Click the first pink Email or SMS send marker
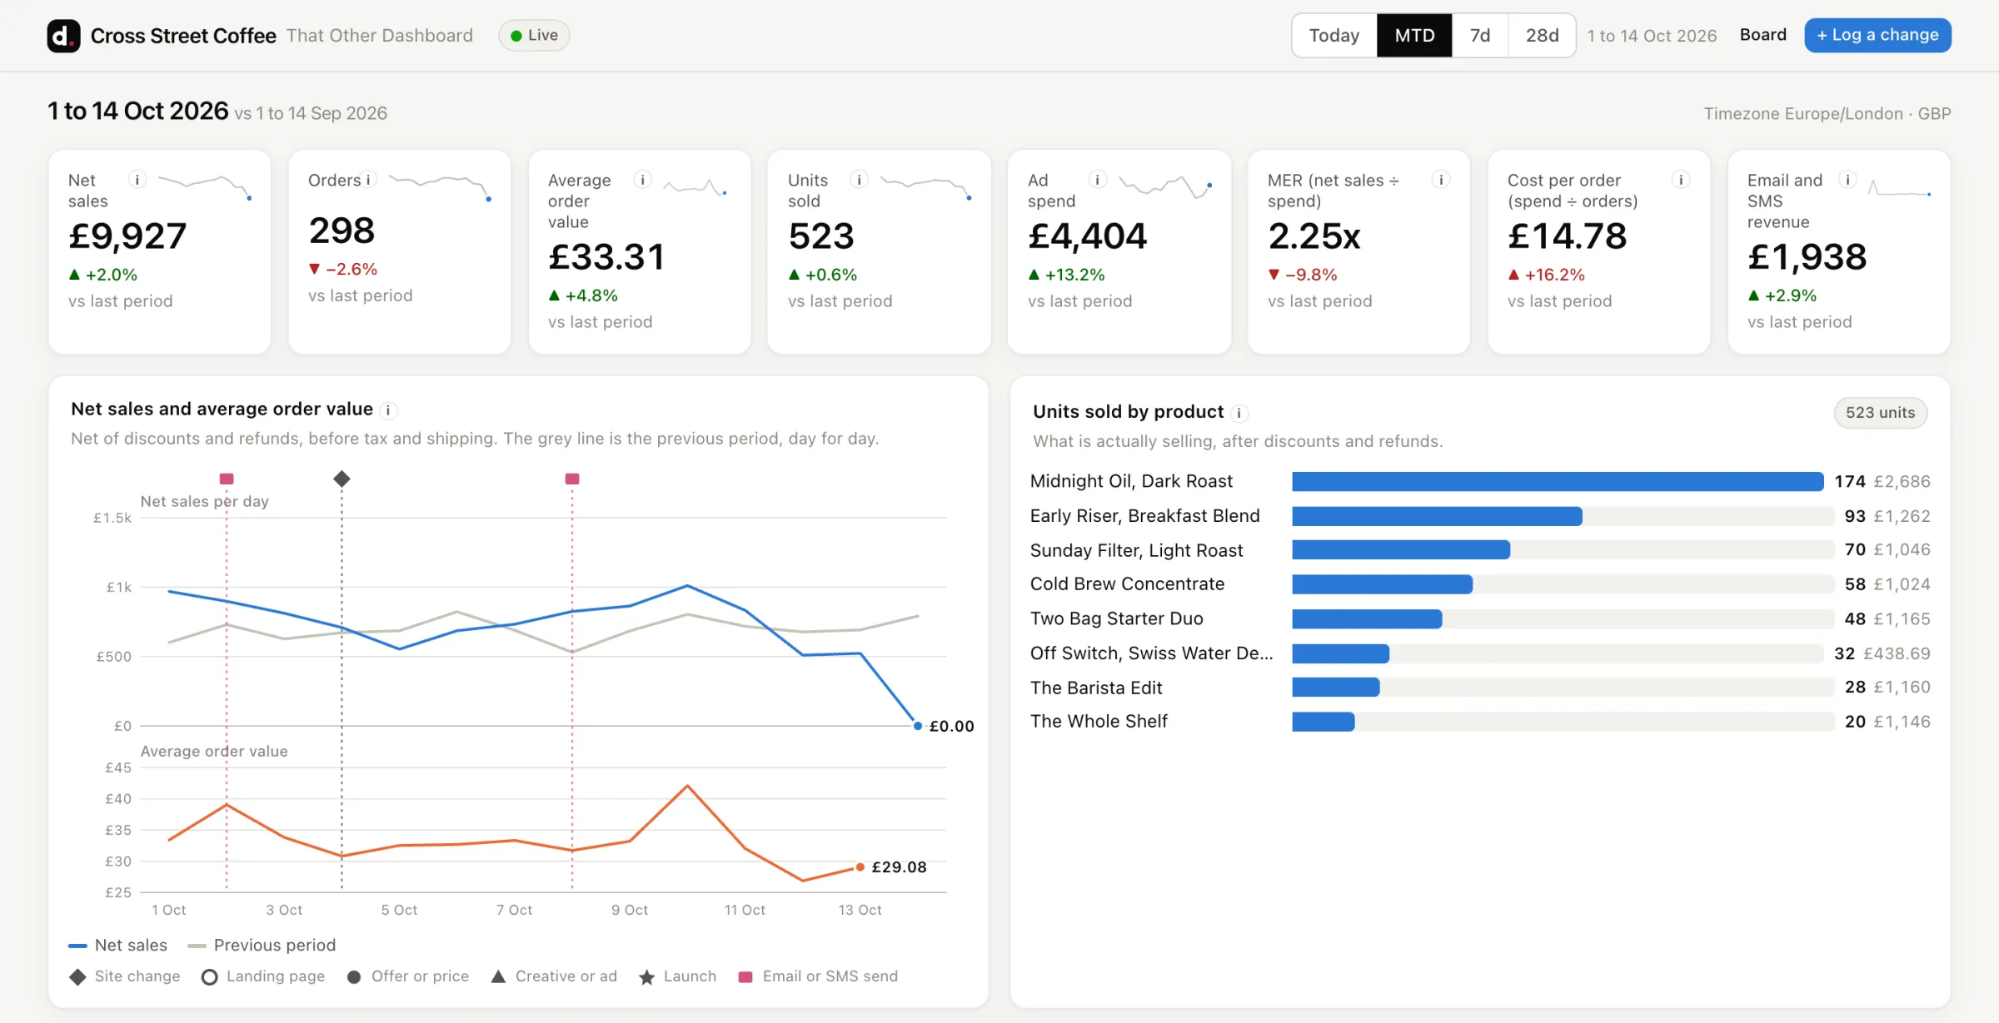This screenshot has width=1999, height=1023. [x=227, y=479]
